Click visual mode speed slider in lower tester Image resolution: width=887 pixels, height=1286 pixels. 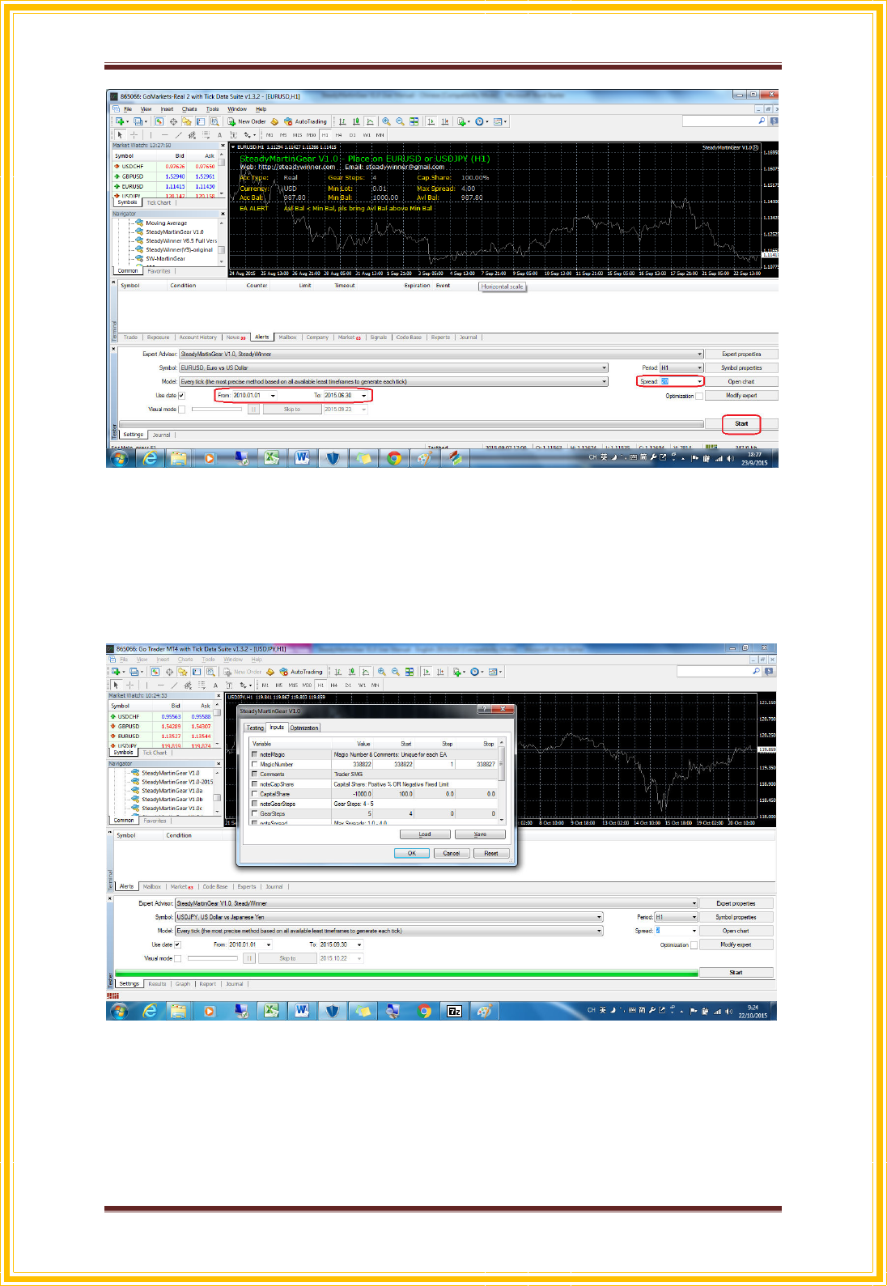point(212,958)
